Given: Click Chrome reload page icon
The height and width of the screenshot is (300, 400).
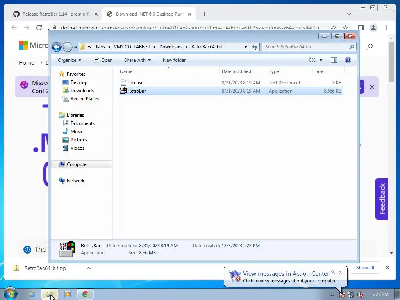Looking at the screenshot, I should (39, 28).
